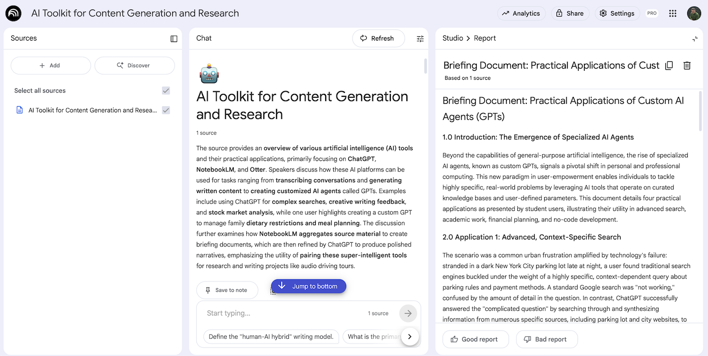This screenshot has width=708, height=356.
Task: Open chat configuration sliders icon
Action: pos(420,39)
